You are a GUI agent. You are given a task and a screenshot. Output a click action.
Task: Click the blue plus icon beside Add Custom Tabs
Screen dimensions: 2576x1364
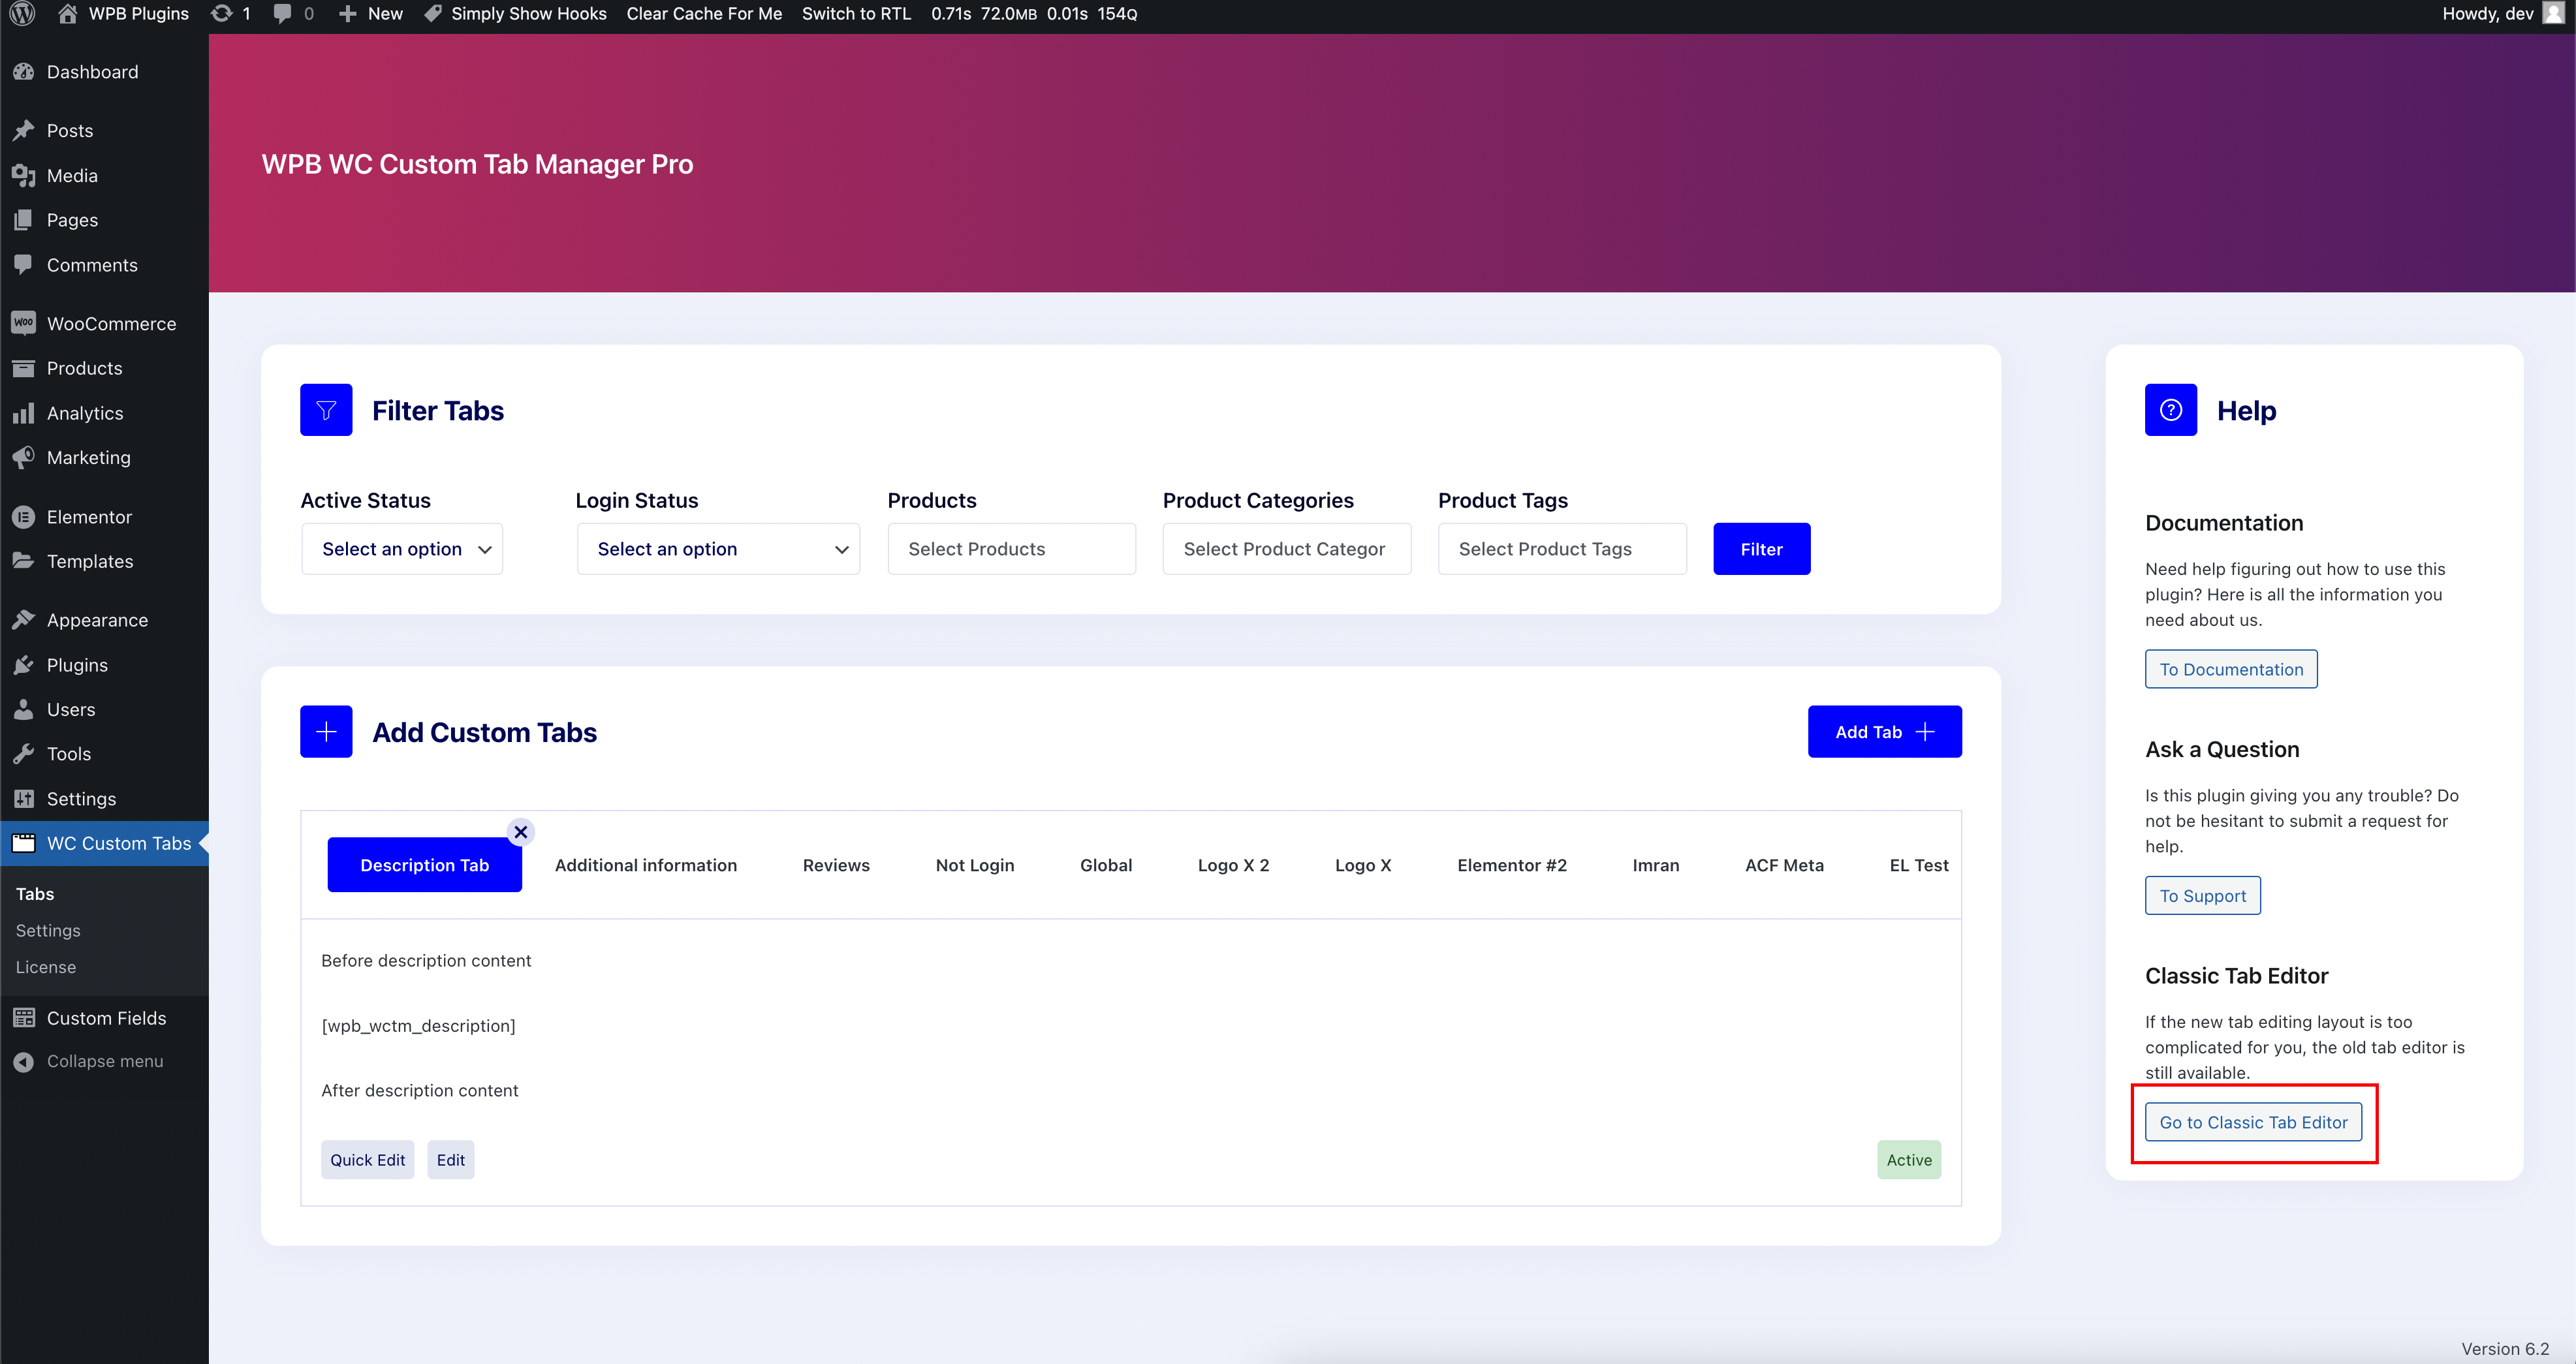pyautogui.click(x=326, y=732)
